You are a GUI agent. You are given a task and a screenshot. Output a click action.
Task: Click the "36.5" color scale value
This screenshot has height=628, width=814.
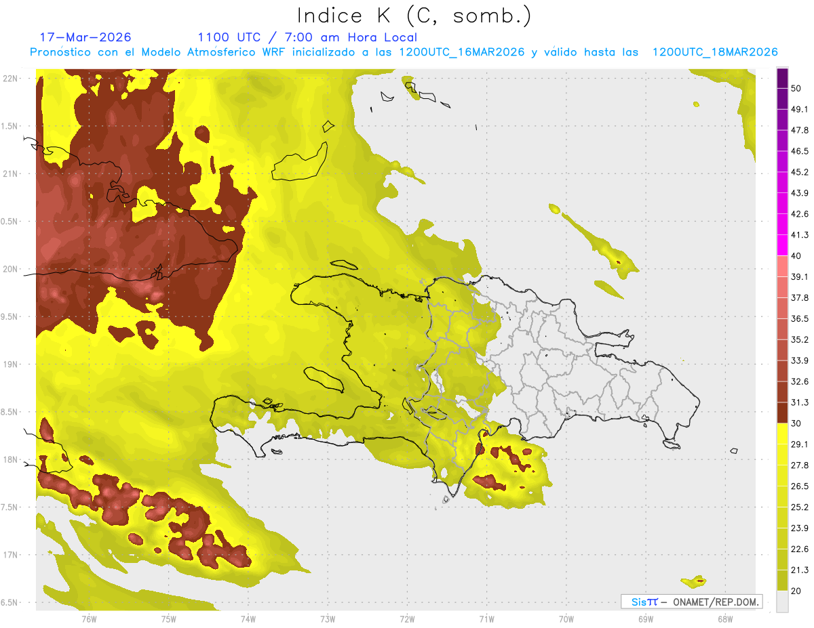(x=800, y=318)
